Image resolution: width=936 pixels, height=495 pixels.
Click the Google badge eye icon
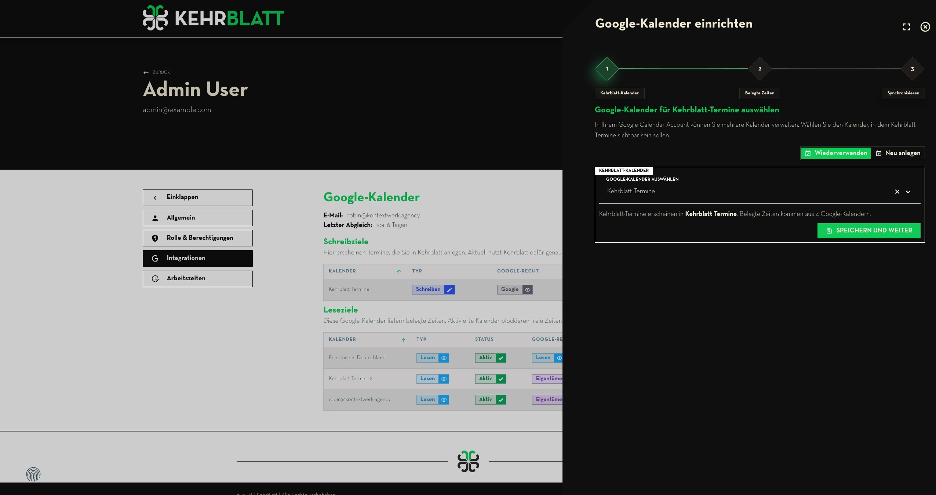click(x=527, y=290)
